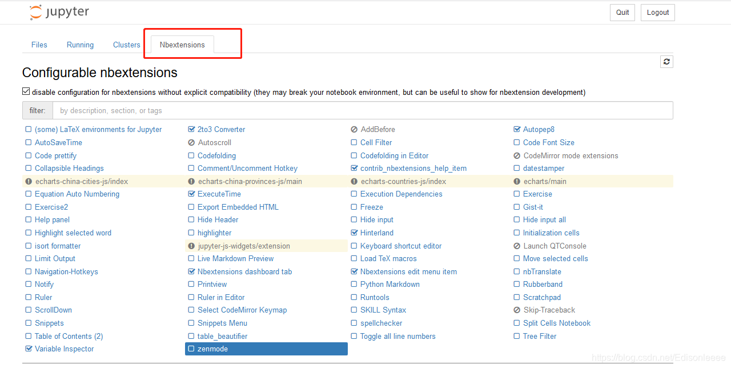Image resolution: width=731 pixels, height=368 pixels.
Task: Switch to the Files tab
Action: pos(39,45)
